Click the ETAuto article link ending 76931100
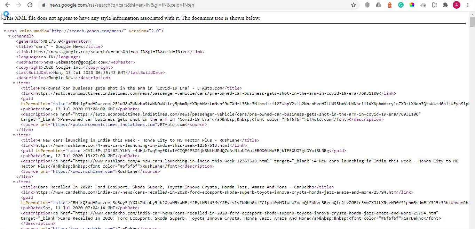The image size is (475, 229). pyautogui.click(x=208, y=93)
